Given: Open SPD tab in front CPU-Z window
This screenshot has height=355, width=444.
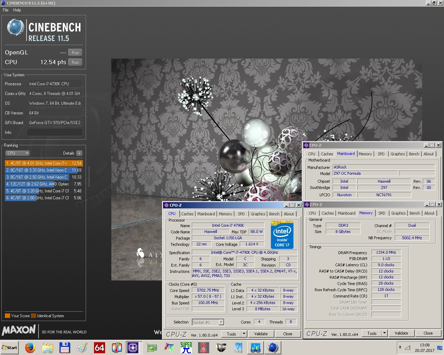Looking at the screenshot, I should pos(241,214).
